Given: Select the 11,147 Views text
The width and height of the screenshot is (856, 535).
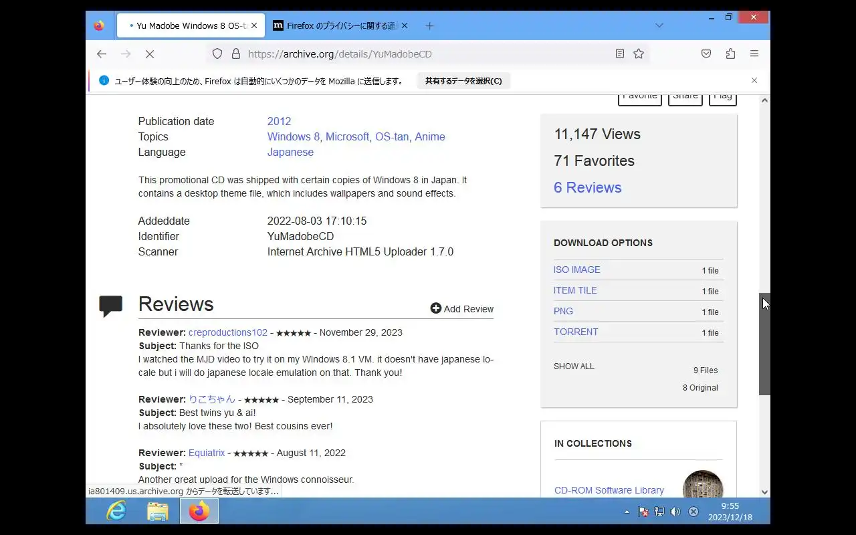Looking at the screenshot, I should click(597, 134).
